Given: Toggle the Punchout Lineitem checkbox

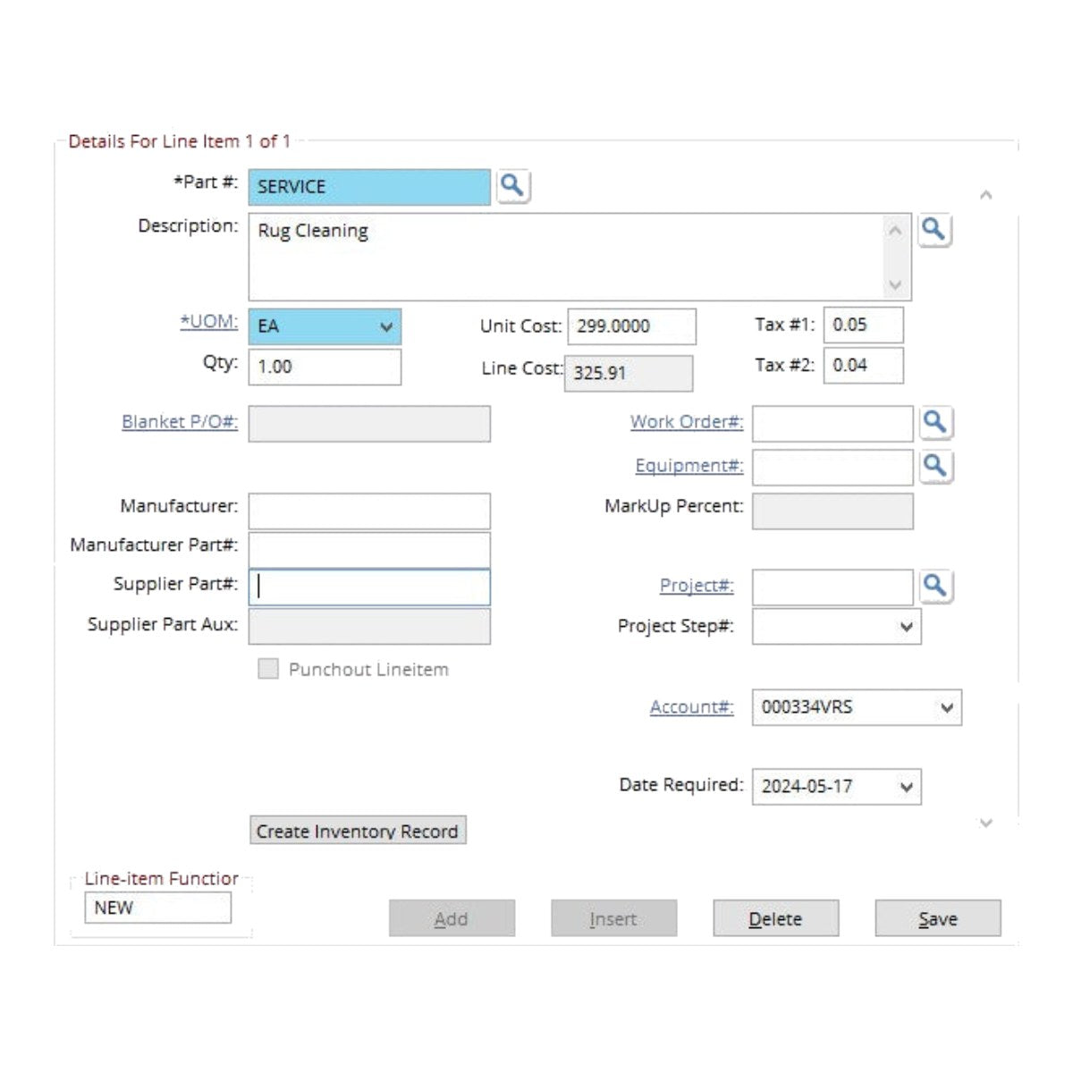Looking at the screenshot, I should pyautogui.click(x=268, y=669).
